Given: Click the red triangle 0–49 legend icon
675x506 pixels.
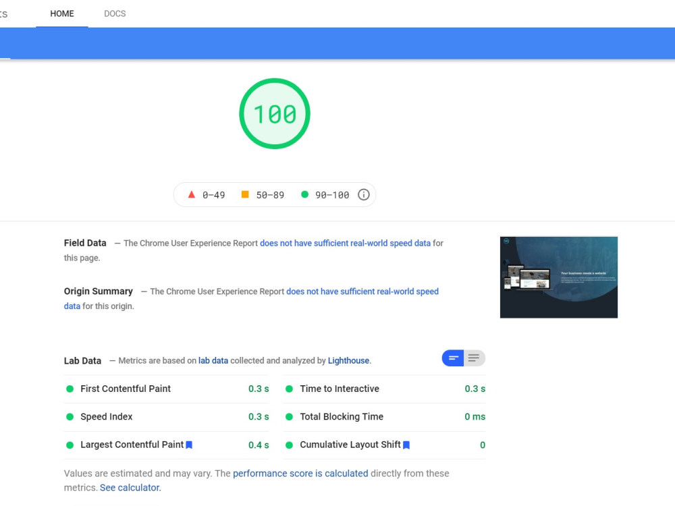Looking at the screenshot, I should (x=192, y=194).
